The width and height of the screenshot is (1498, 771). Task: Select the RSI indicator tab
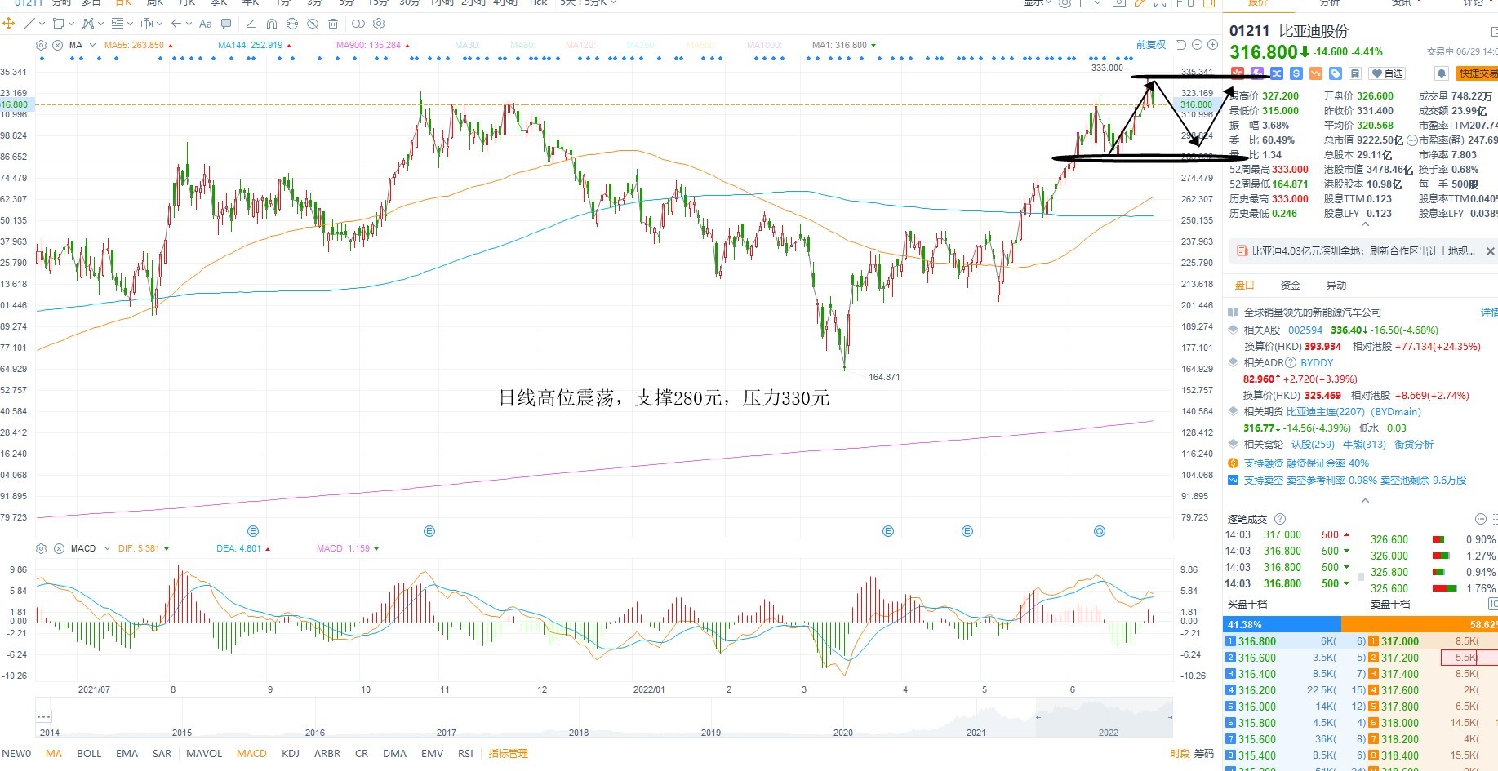[465, 753]
